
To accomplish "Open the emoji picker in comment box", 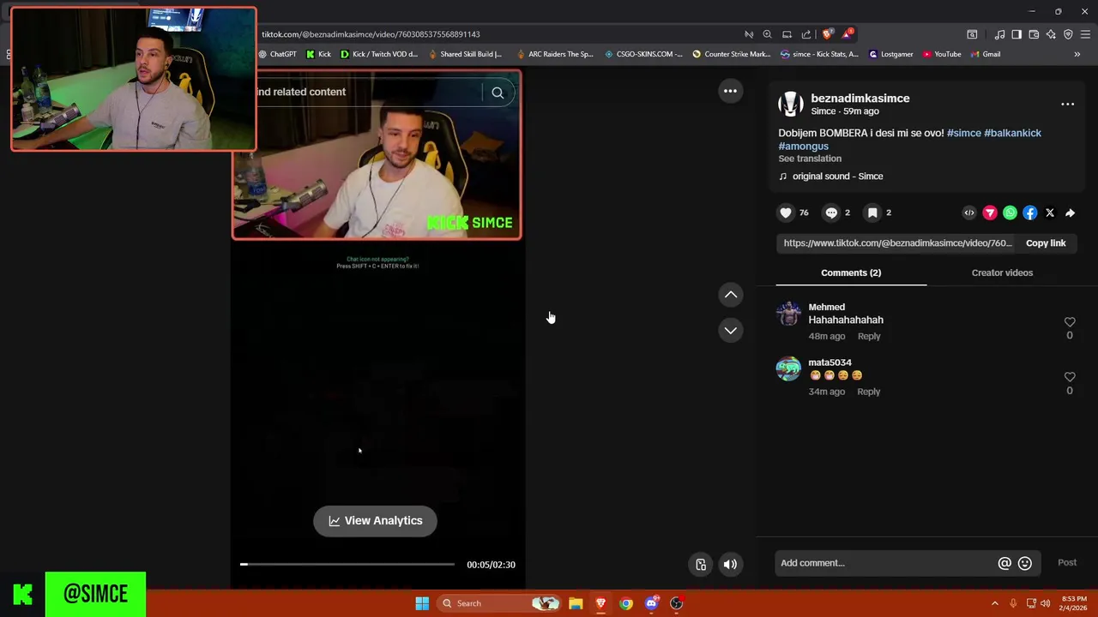I will click(1025, 563).
